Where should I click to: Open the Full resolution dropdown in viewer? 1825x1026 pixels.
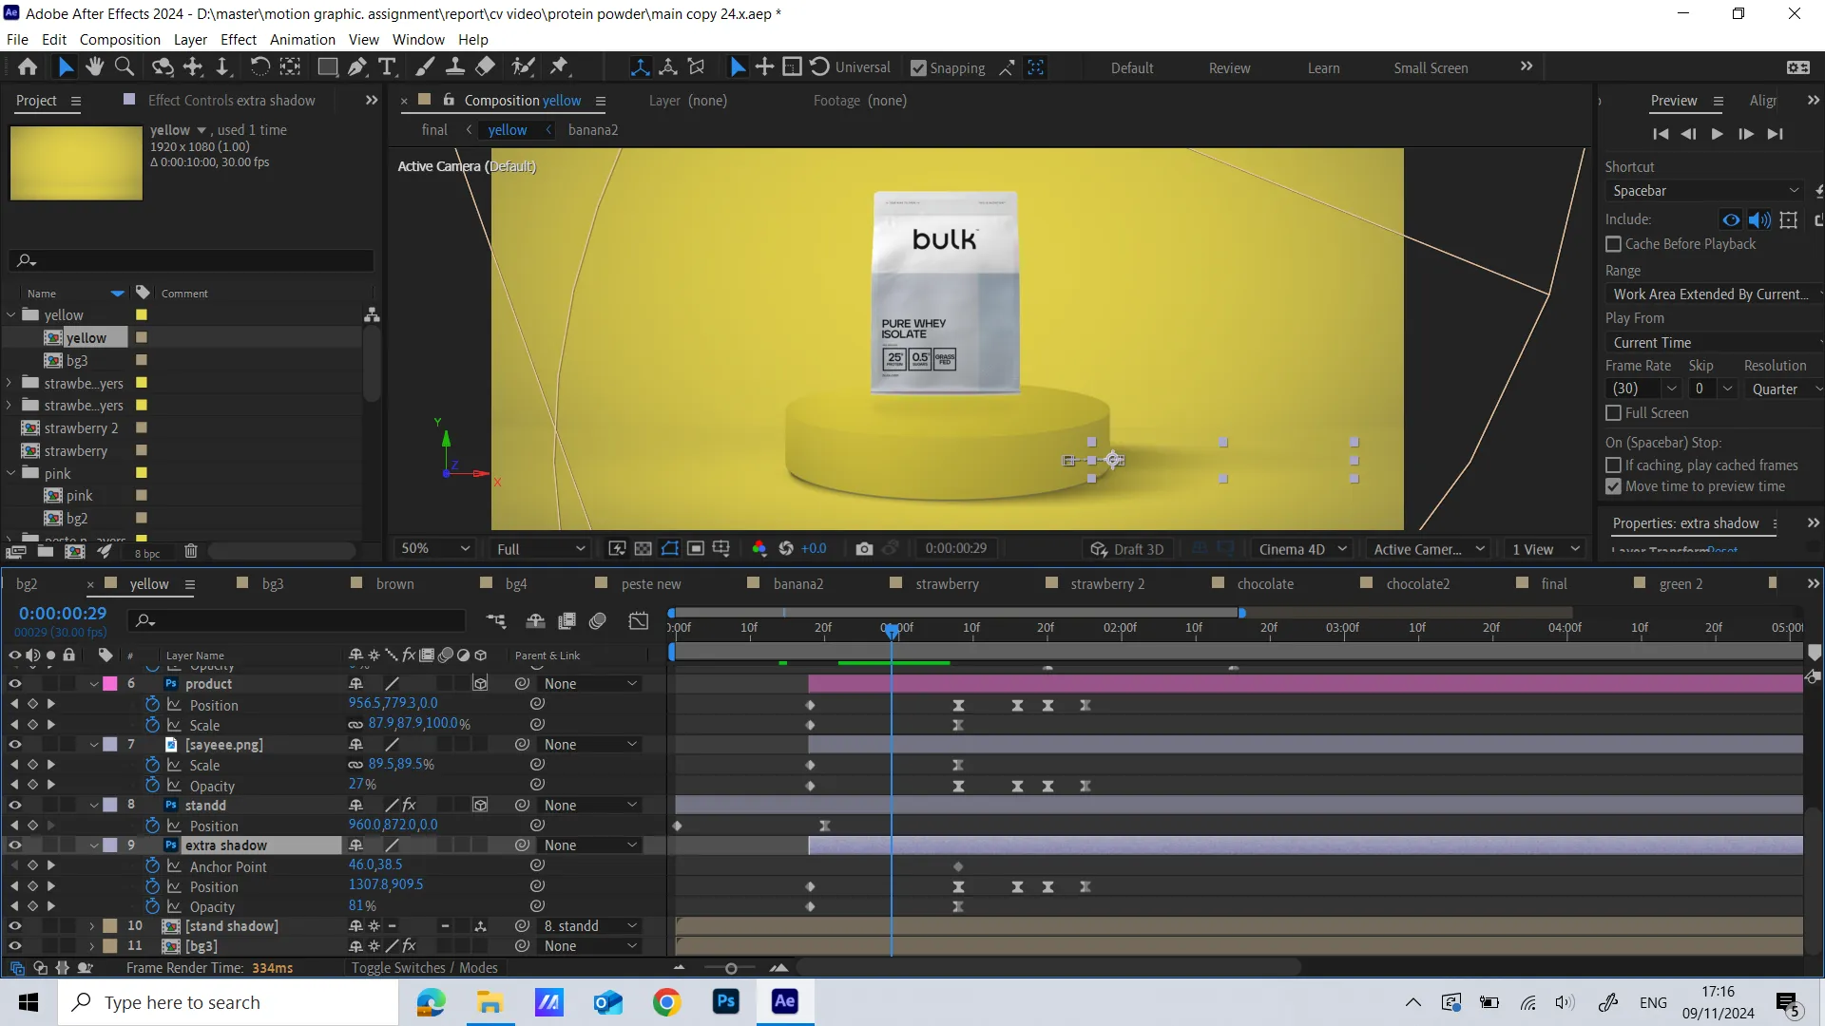pos(540,548)
